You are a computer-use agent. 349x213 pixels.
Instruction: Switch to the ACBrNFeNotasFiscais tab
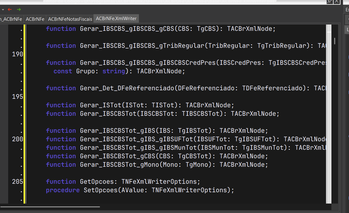[x=70, y=19]
